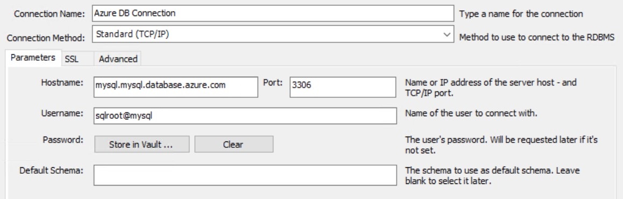Clear the stored password with Clear button
Screen dimensions: 623x199
click(233, 145)
